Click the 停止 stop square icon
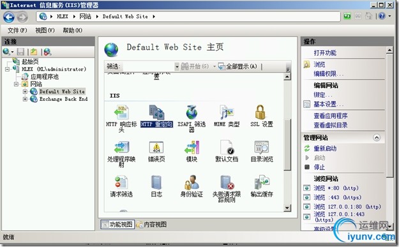This screenshot has height=247, width=399. pos(307,167)
